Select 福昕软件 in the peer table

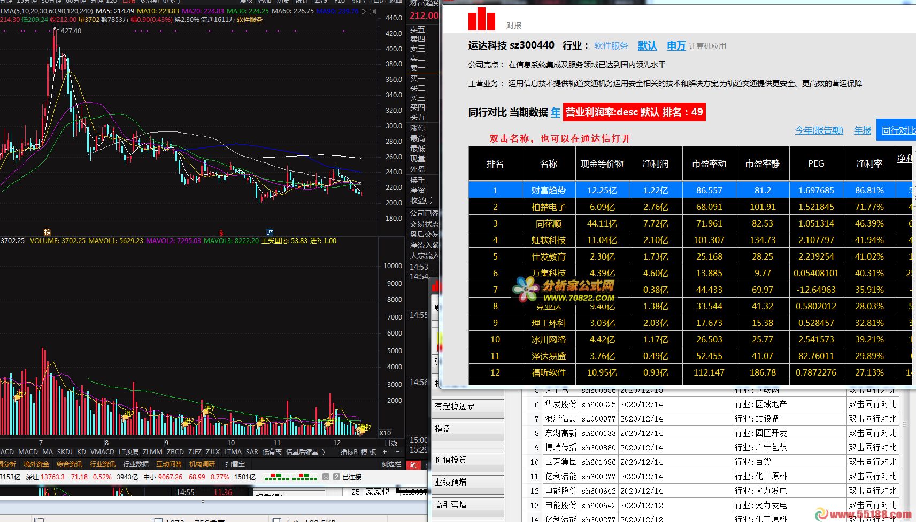coord(549,372)
